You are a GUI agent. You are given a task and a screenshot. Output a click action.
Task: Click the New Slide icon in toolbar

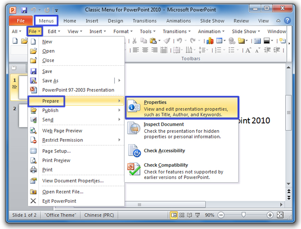(x=282, y=41)
